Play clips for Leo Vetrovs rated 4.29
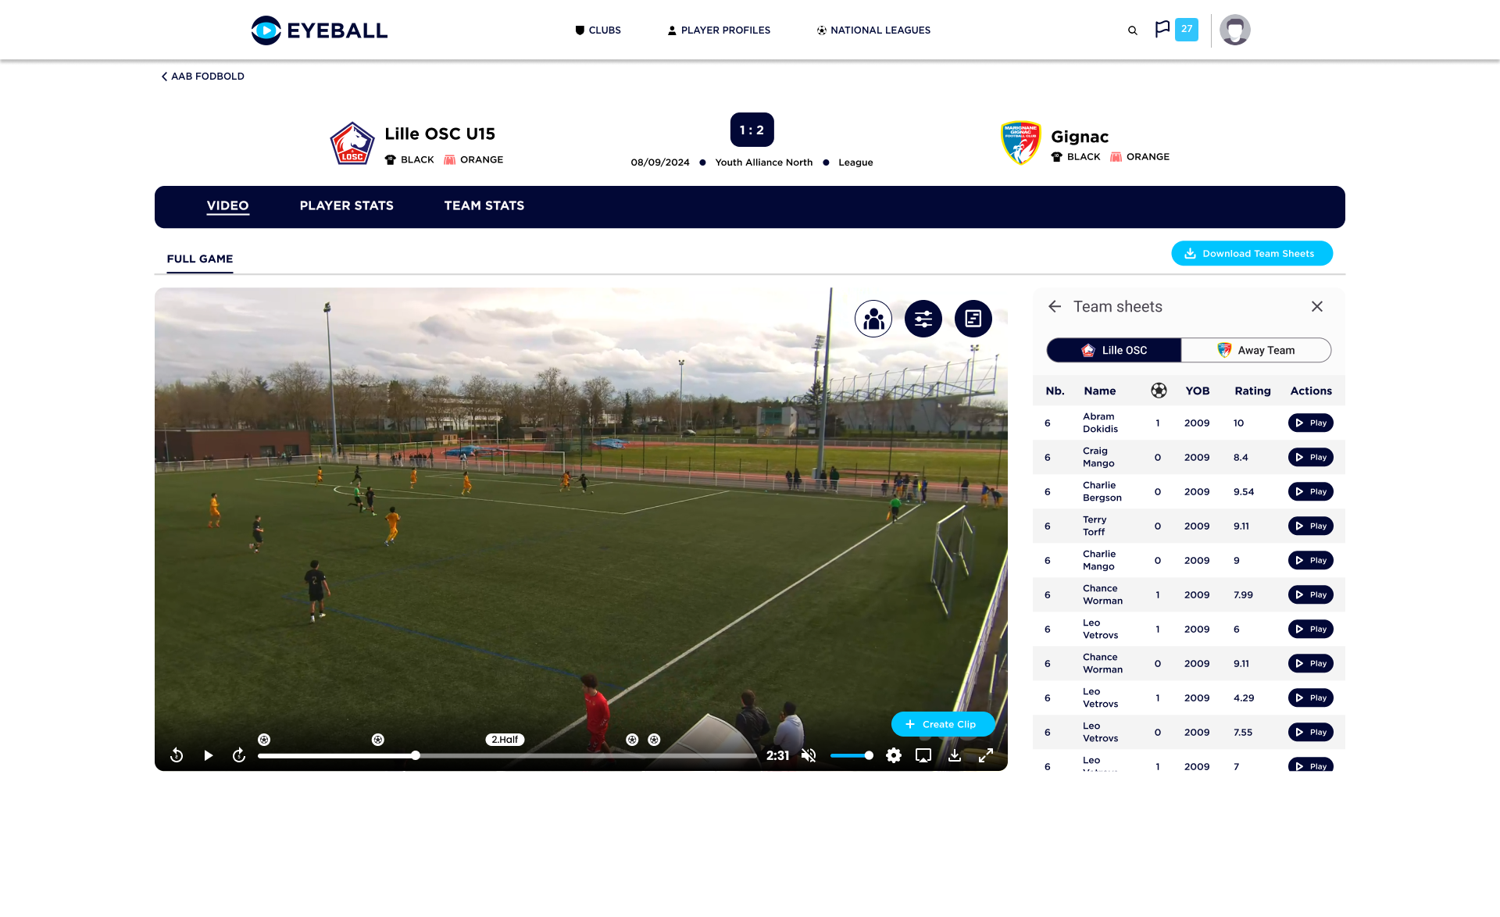Image resolution: width=1500 pixels, height=917 pixels. (1310, 698)
